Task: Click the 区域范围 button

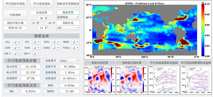Action: 42,12
